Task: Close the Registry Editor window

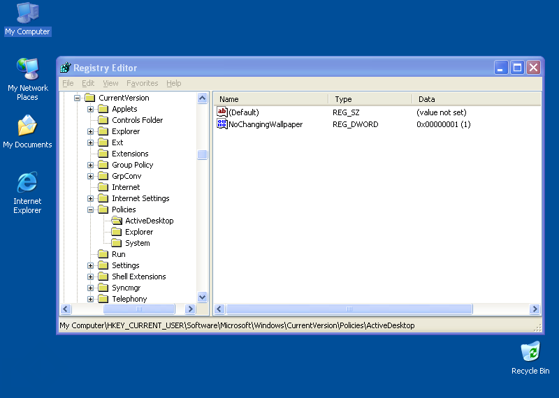Action: (x=534, y=67)
